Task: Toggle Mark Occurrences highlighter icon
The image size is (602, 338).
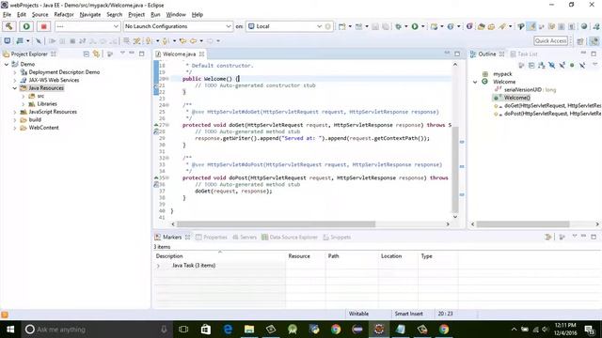Action: pyautogui.click(x=531, y=26)
